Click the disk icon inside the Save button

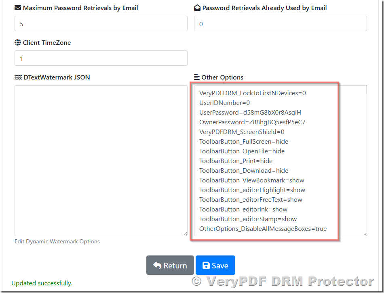click(206, 265)
